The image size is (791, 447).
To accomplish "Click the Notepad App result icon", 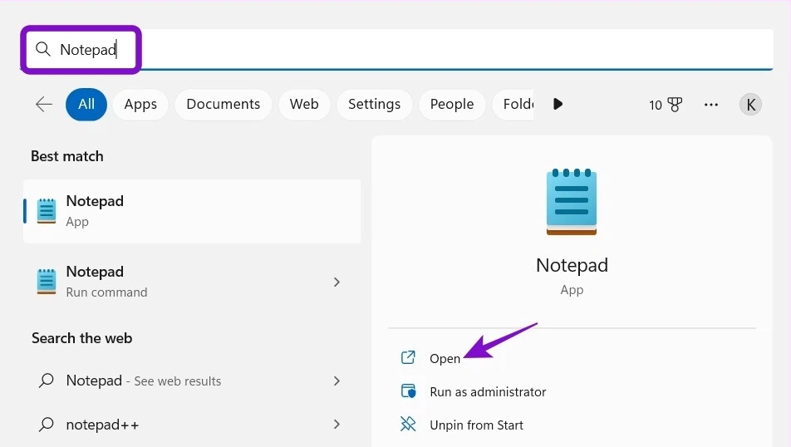I will click(47, 211).
